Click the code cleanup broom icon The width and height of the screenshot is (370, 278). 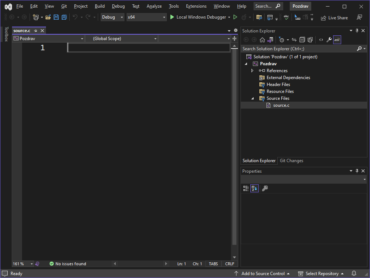click(37, 264)
